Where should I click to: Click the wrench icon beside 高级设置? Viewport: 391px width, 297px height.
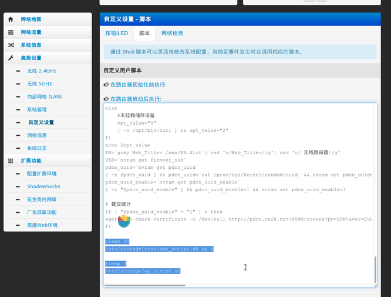click(11, 58)
